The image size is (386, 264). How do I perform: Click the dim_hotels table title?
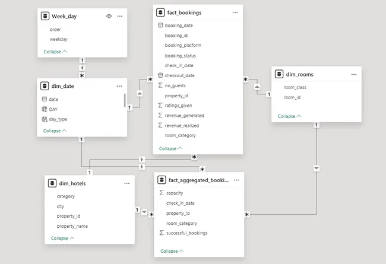(x=72, y=183)
